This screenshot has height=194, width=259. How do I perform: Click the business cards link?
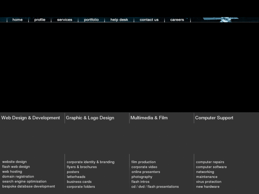point(79,182)
